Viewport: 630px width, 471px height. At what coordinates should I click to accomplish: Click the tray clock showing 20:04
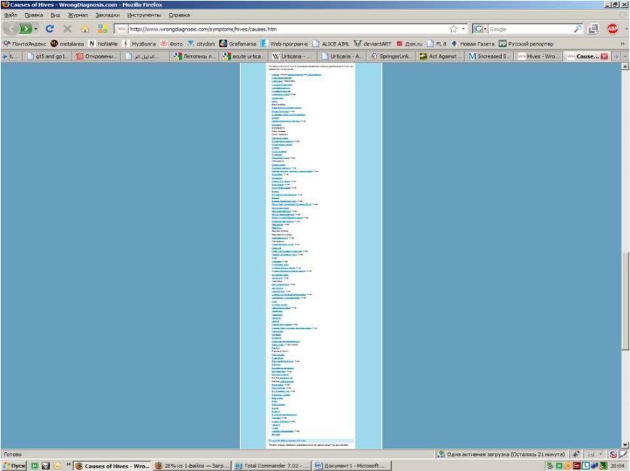click(617, 466)
